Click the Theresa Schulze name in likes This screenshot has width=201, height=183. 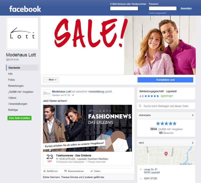[70, 177]
